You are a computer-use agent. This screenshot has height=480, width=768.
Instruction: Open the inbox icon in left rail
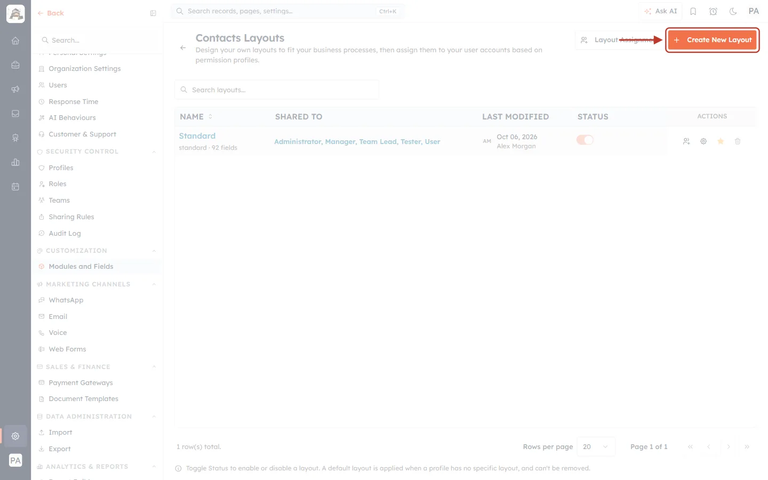coord(15,114)
